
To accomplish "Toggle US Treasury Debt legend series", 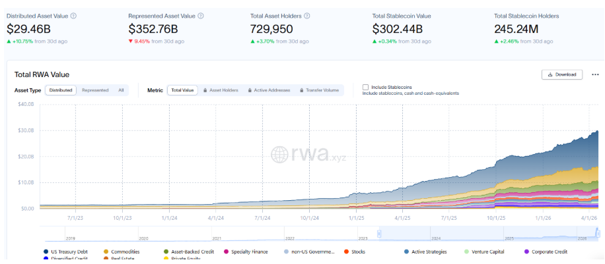I will point(45,251).
